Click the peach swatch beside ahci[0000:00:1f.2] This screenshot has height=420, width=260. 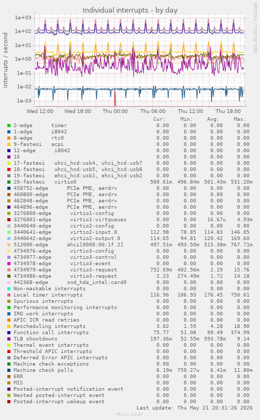click(x=9, y=245)
